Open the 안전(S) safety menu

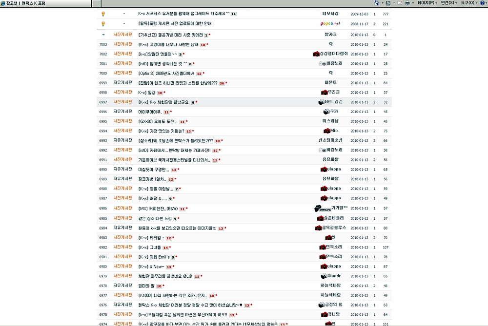449,3
